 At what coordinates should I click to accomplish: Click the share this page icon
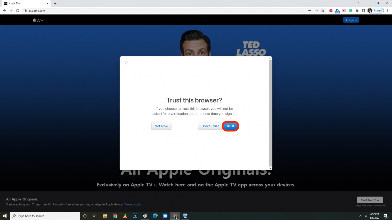click(316, 10)
